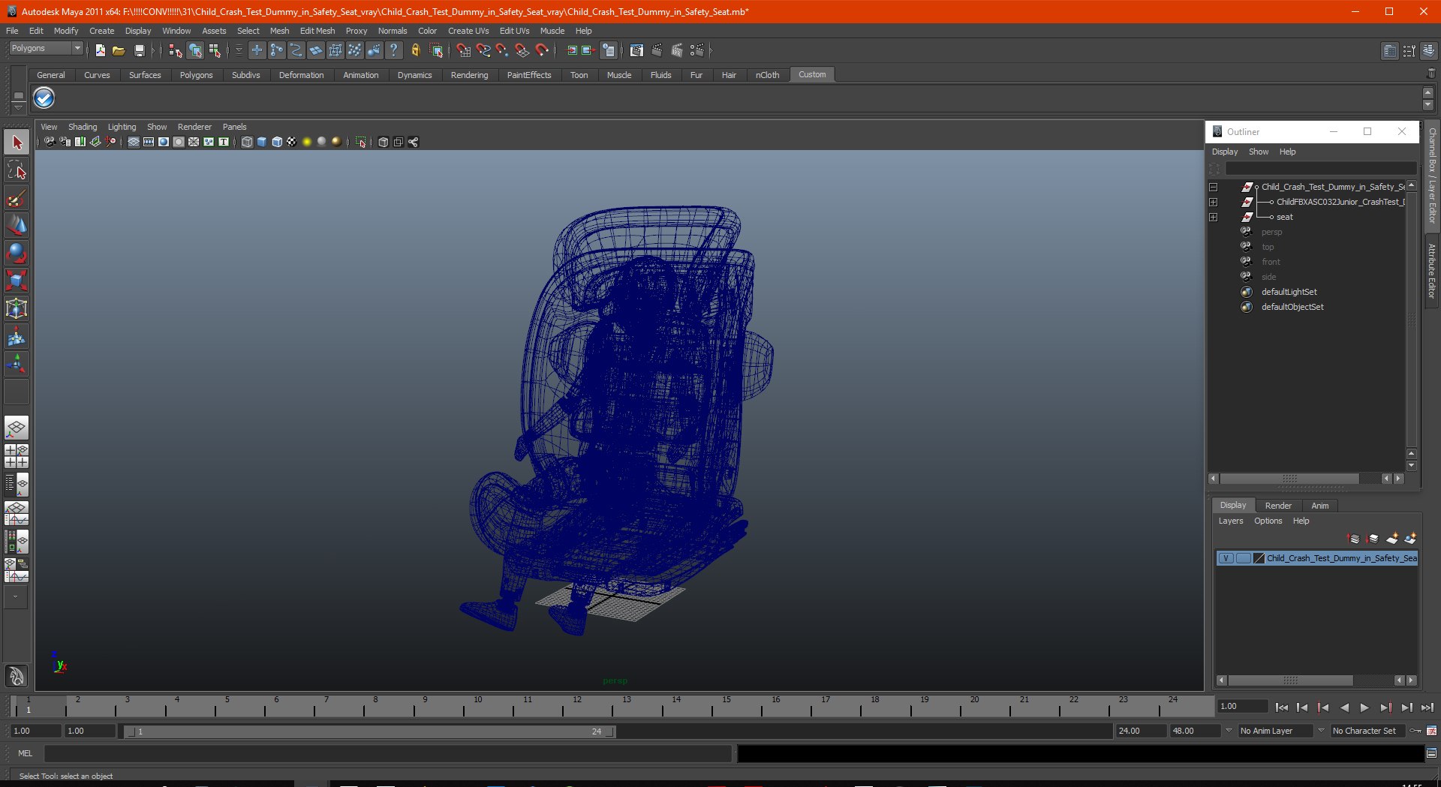
Task: Toggle textured display checker icon
Action: pyautogui.click(x=292, y=142)
